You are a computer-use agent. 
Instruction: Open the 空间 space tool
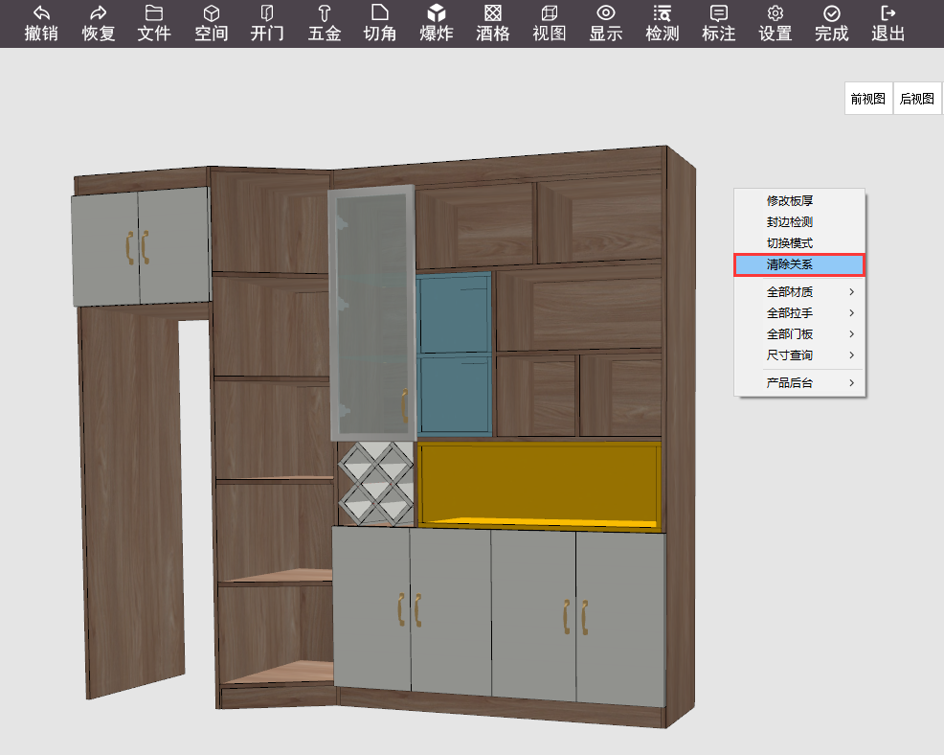pyautogui.click(x=212, y=24)
